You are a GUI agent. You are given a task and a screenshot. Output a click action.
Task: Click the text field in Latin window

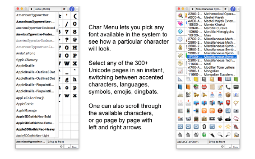point(40,147)
